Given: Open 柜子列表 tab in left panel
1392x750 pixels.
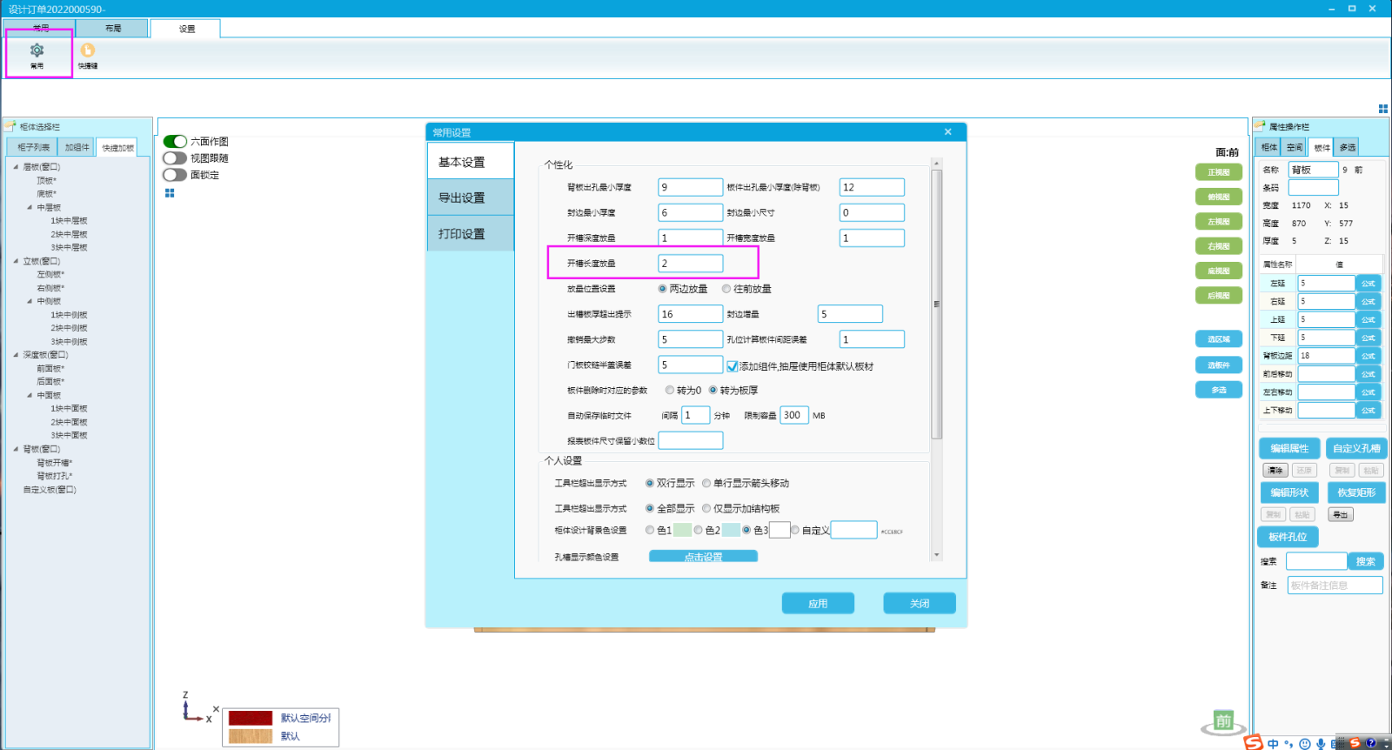Looking at the screenshot, I should click(33, 147).
